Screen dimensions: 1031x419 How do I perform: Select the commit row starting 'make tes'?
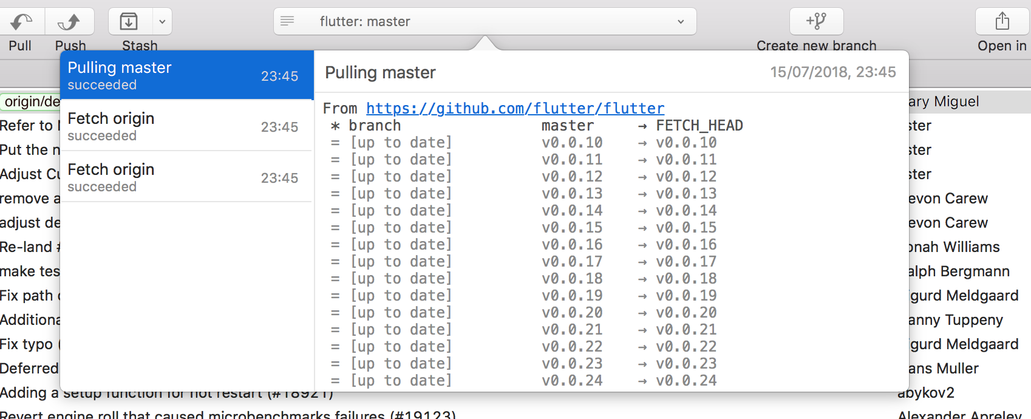click(x=30, y=271)
